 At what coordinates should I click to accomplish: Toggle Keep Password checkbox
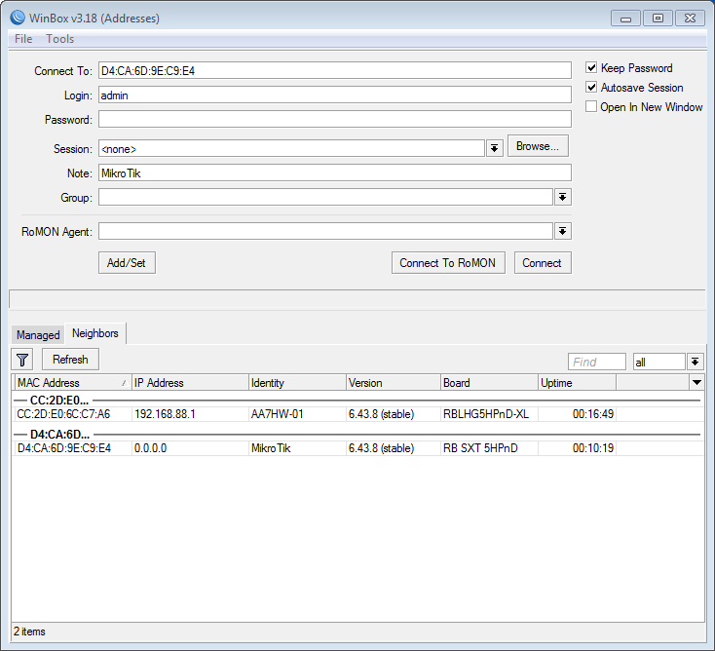591,68
